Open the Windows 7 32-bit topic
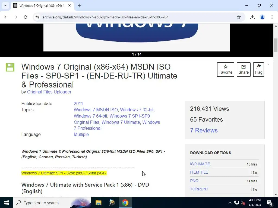The image size is (278, 208). pos(137,110)
